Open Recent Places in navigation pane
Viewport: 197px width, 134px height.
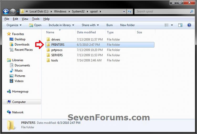point(24,50)
